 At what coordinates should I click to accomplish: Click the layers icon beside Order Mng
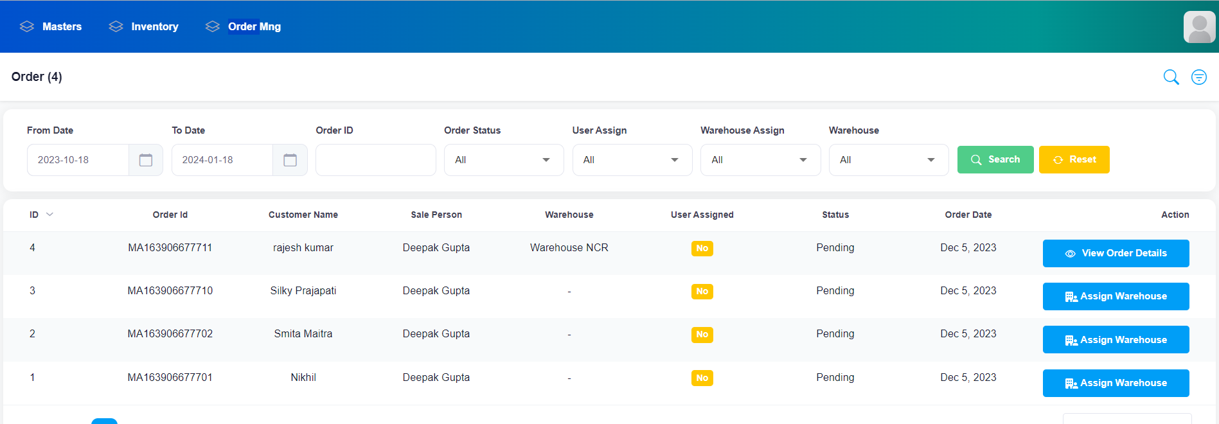pos(212,26)
